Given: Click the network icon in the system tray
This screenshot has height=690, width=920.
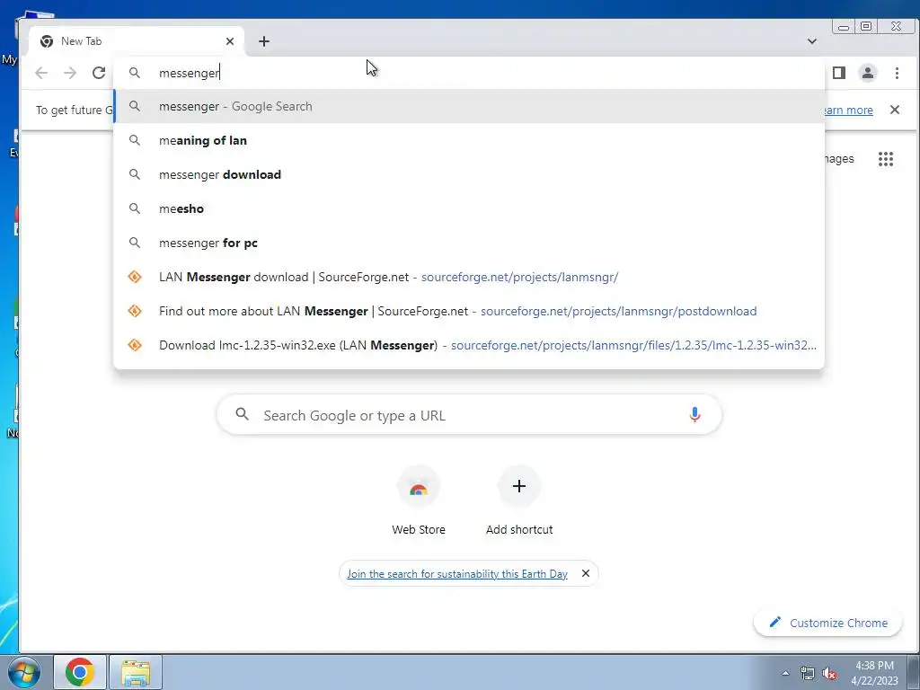Looking at the screenshot, I should 808,673.
